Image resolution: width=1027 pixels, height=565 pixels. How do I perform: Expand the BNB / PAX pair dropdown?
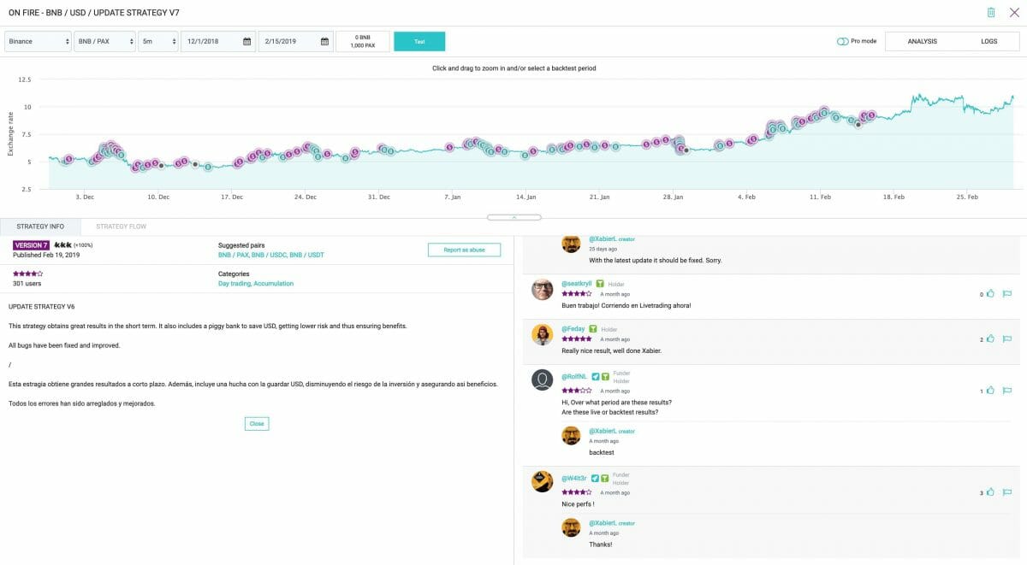[104, 42]
